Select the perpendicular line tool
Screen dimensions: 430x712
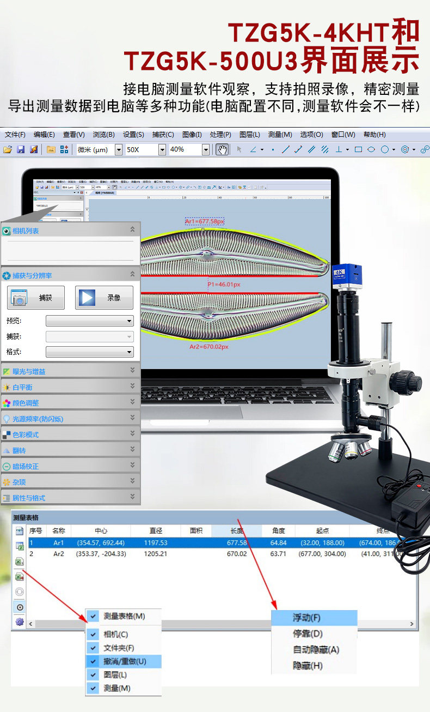[339, 149]
